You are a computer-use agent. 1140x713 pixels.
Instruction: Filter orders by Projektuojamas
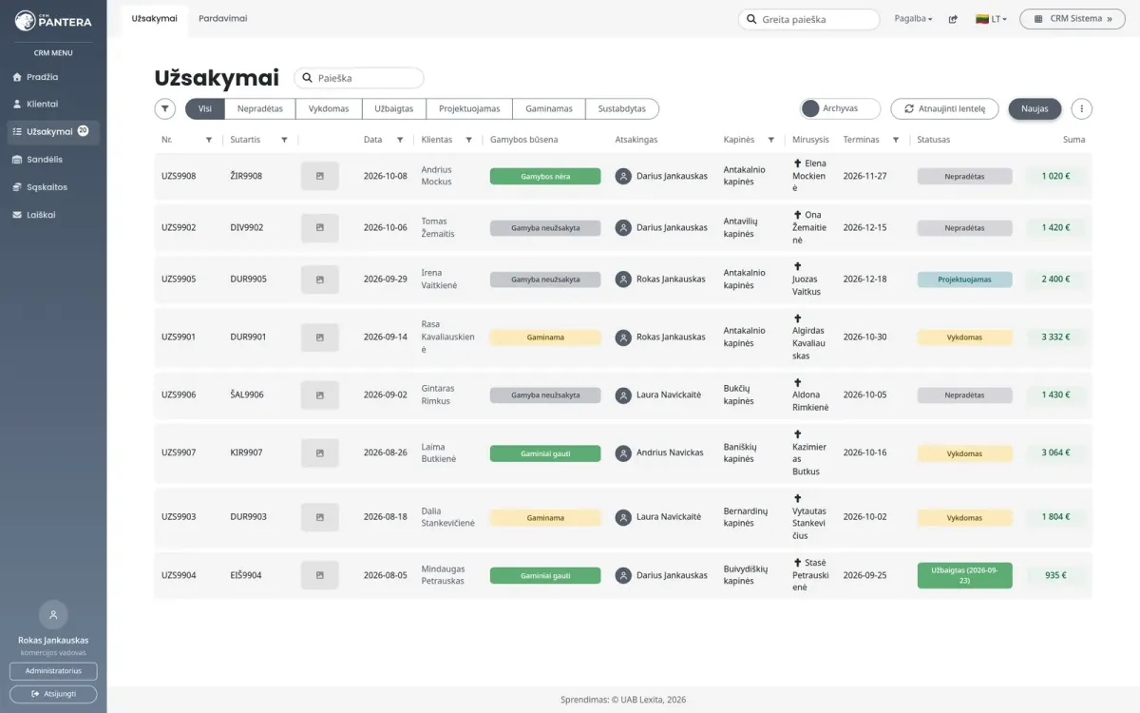click(x=469, y=109)
